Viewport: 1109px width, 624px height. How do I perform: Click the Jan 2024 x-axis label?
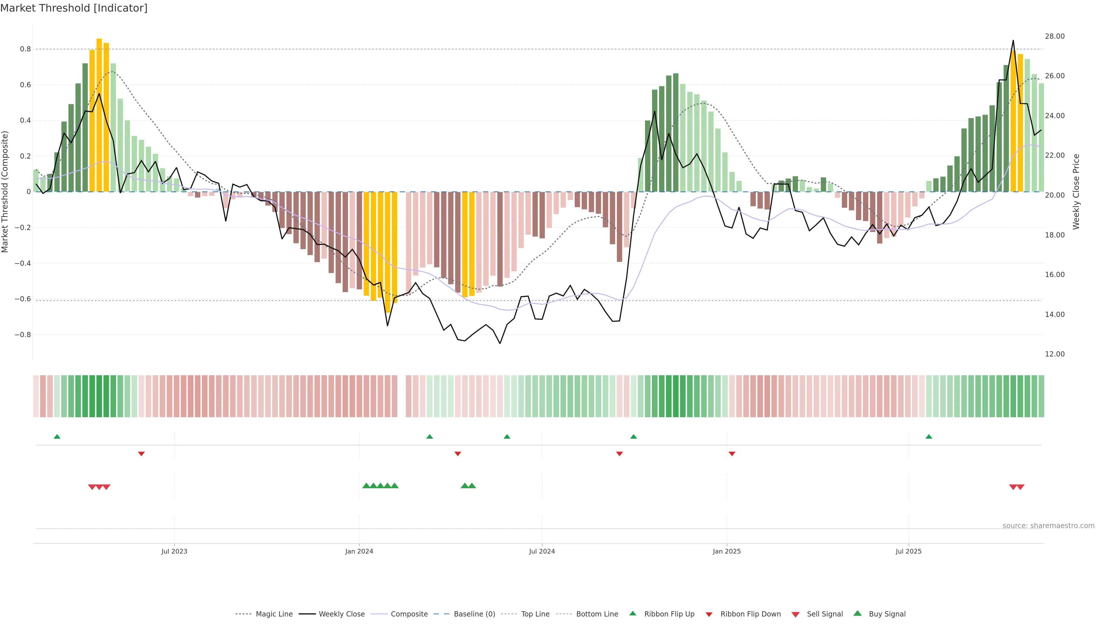point(359,551)
